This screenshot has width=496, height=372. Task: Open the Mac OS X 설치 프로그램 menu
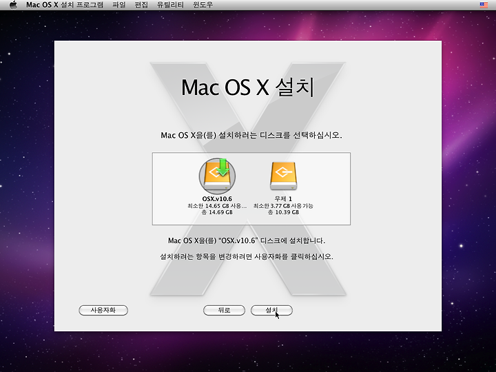coord(65,5)
